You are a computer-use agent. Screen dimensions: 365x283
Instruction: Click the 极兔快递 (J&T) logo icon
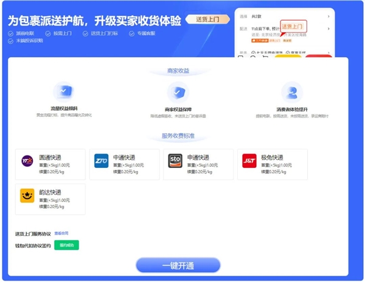coord(249,161)
